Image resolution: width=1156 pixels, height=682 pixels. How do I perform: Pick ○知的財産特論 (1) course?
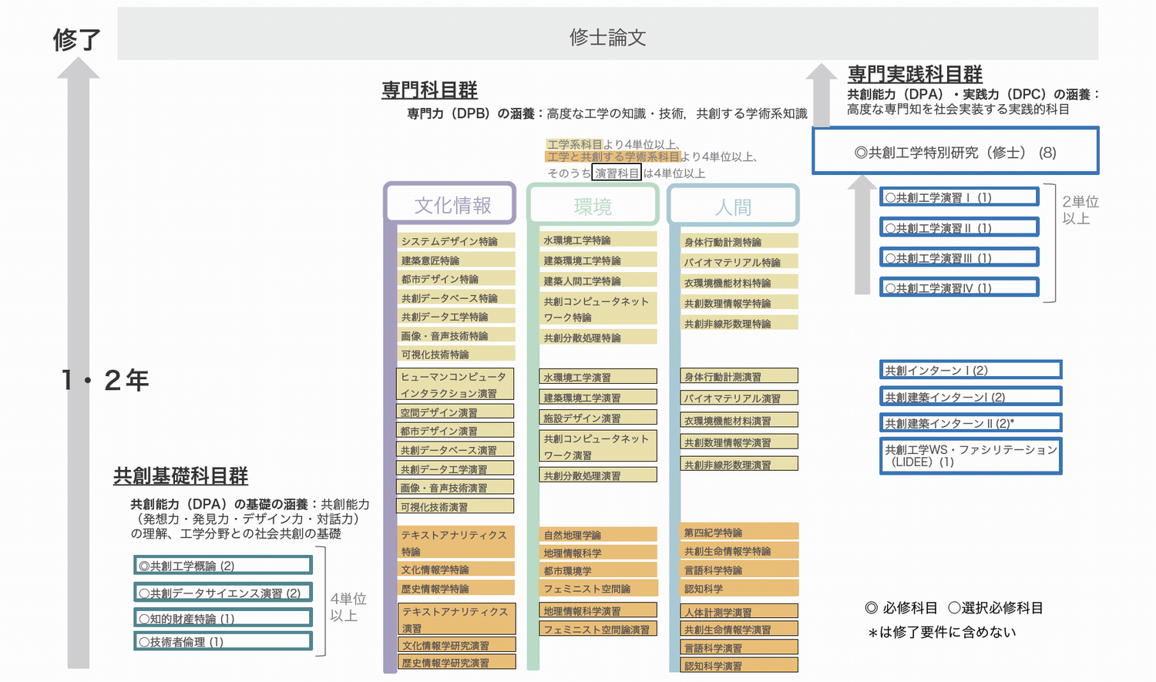223,618
